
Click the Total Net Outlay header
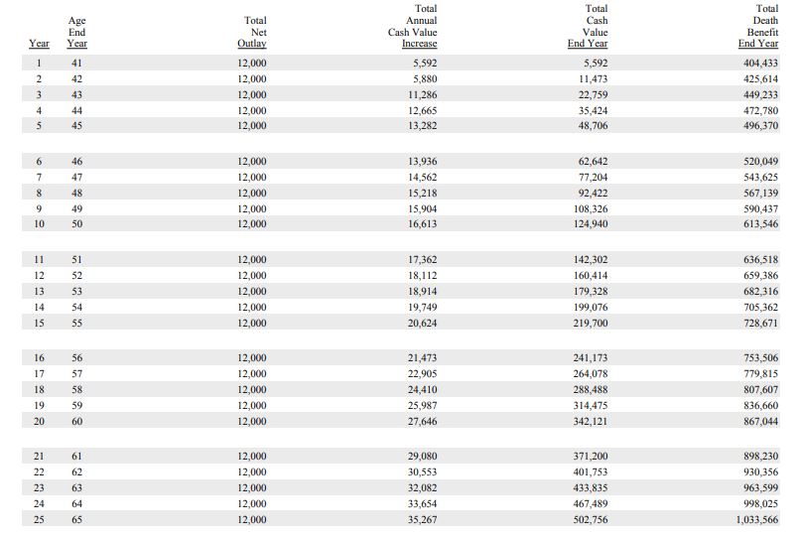[x=252, y=32]
